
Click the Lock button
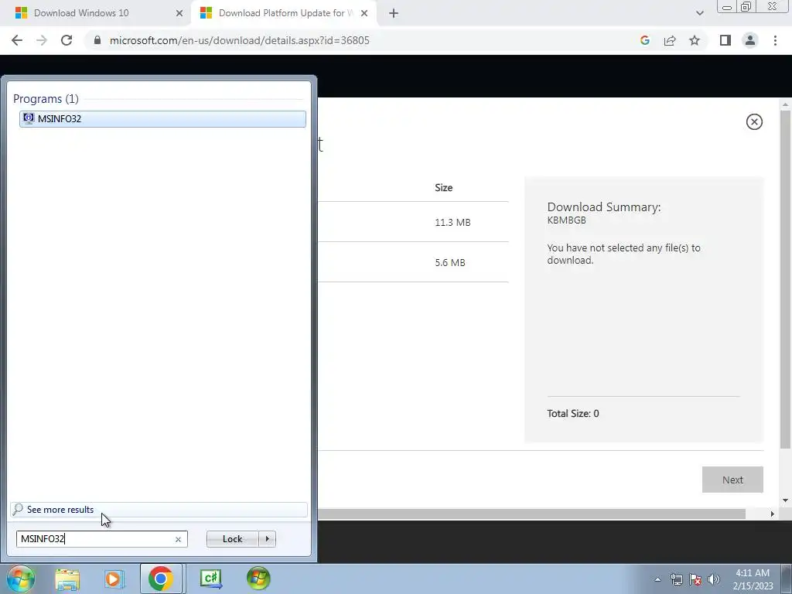coord(232,539)
